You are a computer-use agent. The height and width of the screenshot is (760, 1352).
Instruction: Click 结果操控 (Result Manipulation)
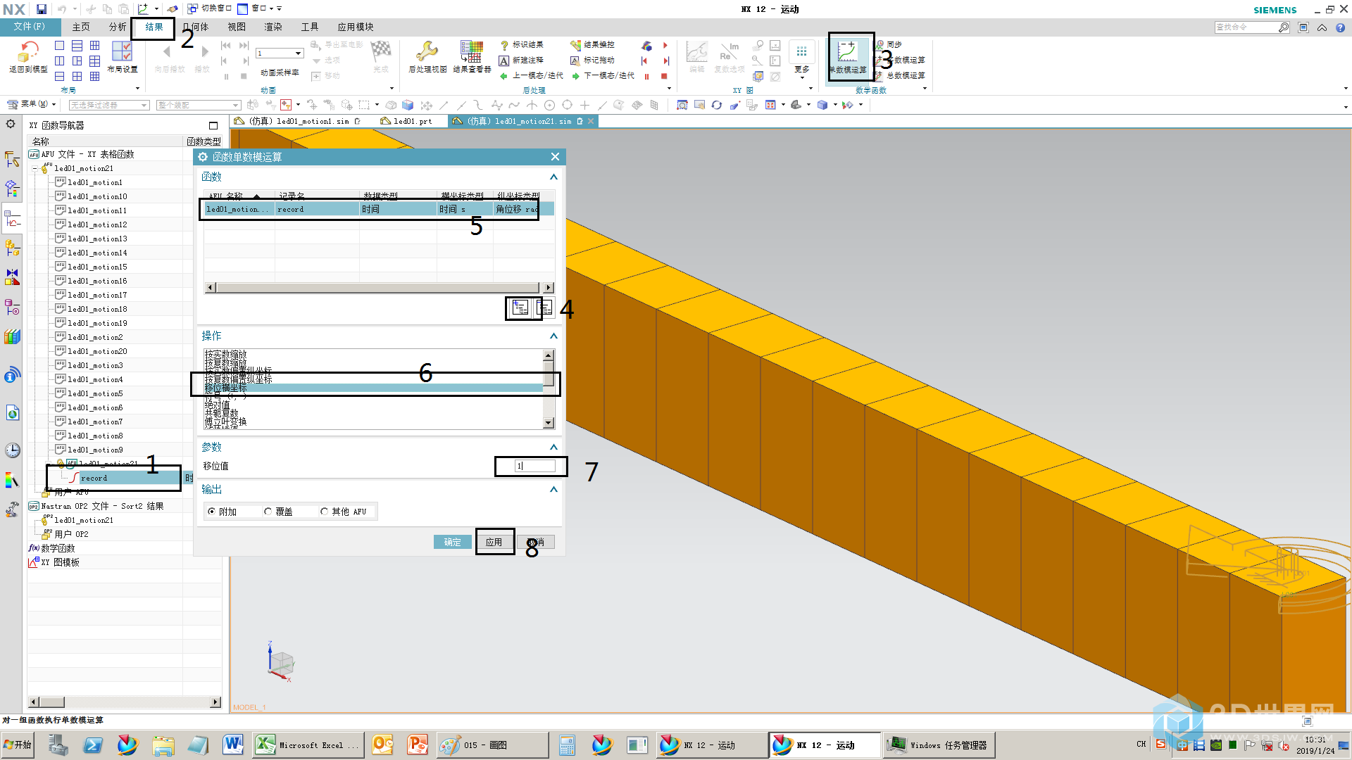coord(593,45)
